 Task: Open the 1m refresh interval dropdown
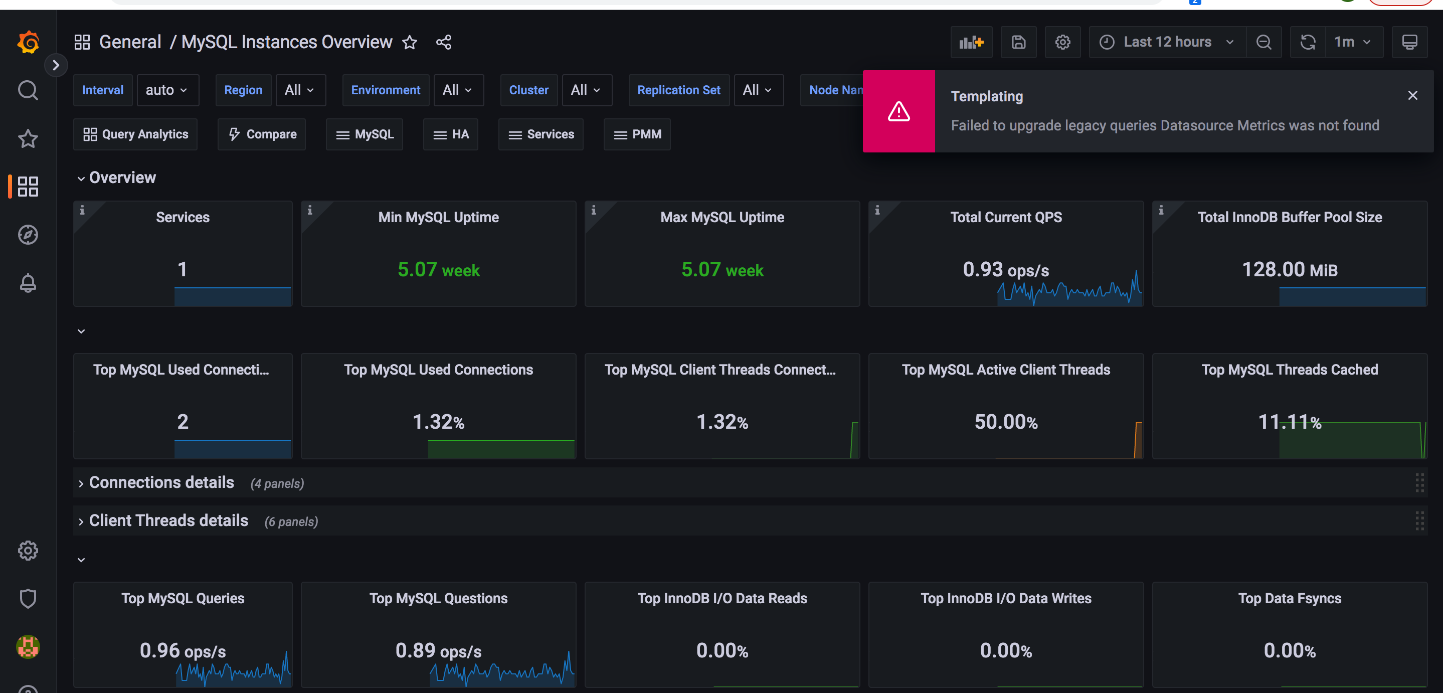pos(1353,42)
